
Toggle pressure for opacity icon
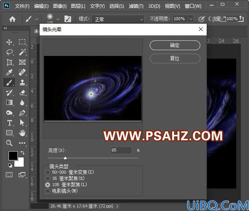(x=202, y=19)
